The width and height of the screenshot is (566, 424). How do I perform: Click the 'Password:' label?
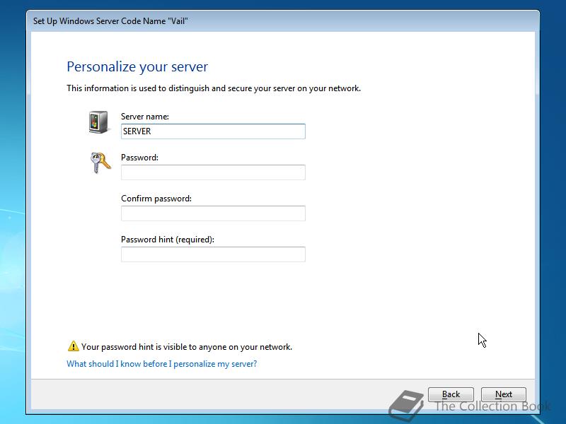(139, 158)
